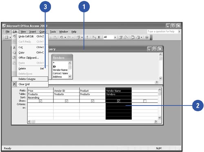The image size is (204, 152).
Task: Click the 'Type a question for help' box
Action: (x=162, y=31)
